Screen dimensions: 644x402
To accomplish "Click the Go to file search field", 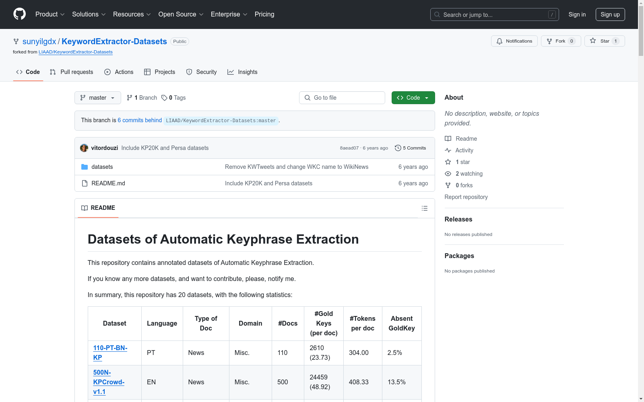I will (342, 98).
